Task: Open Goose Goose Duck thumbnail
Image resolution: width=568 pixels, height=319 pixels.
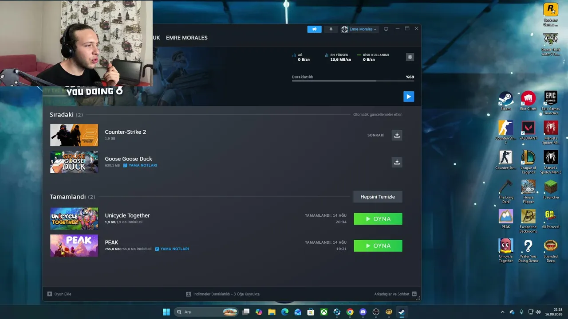Action: pyautogui.click(x=74, y=162)
